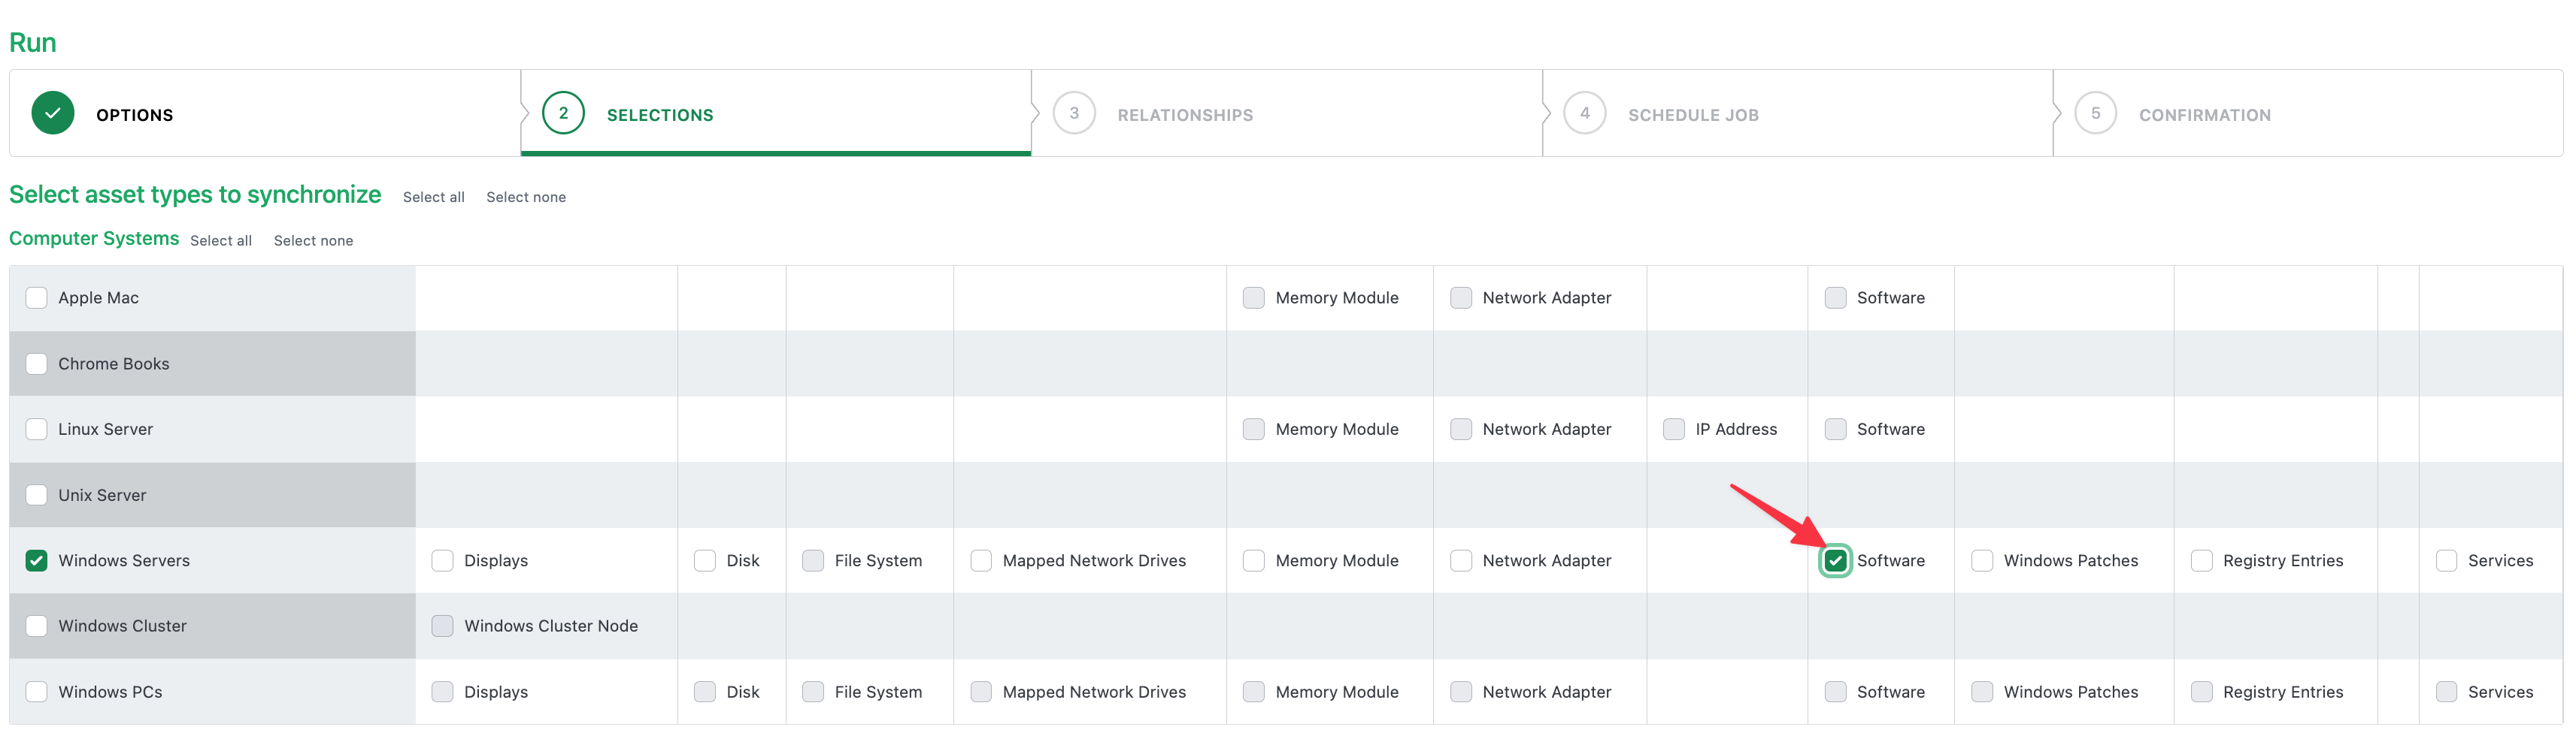Click the green checkmark Options icon
The width and height of the screenshot is (2576, 739).
53,113
